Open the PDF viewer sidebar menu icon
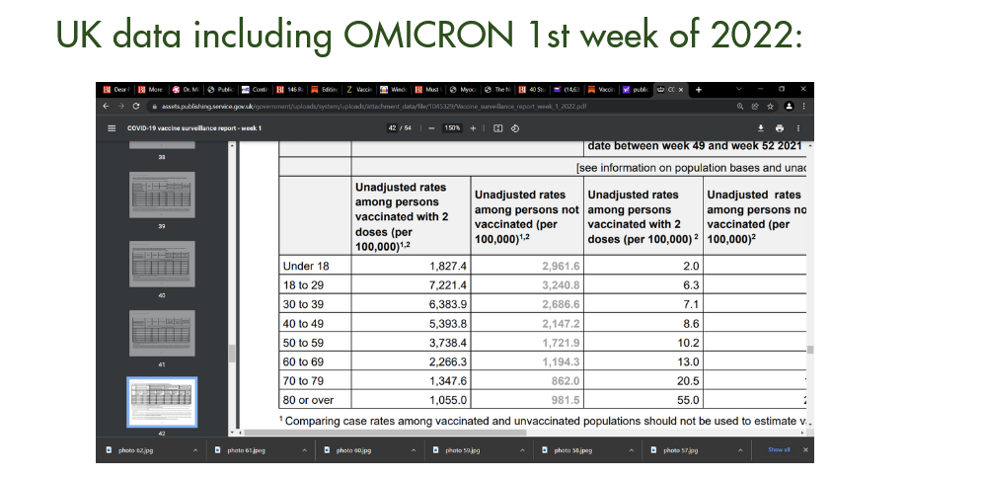983x479 pixels. coord(112,128)
